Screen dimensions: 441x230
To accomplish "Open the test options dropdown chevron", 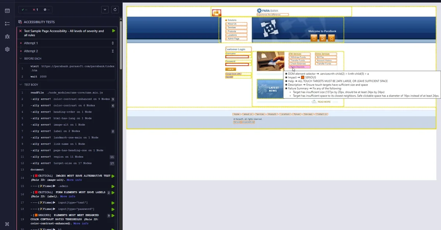I will pos(104,10).
